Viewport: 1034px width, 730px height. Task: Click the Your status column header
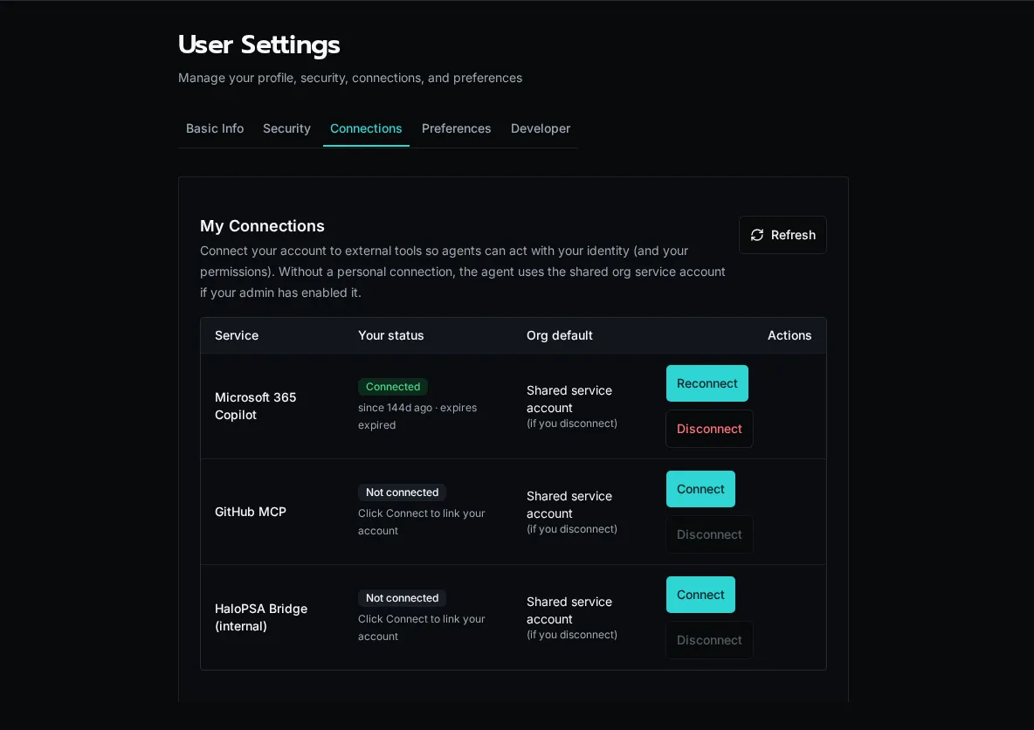[390, 335]
